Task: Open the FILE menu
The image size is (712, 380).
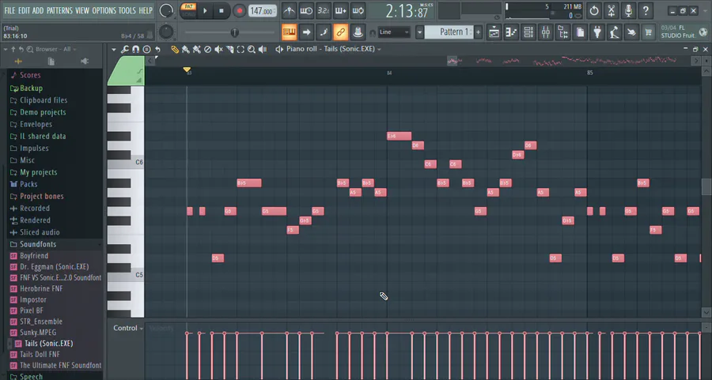Action: tap(9, 10)
